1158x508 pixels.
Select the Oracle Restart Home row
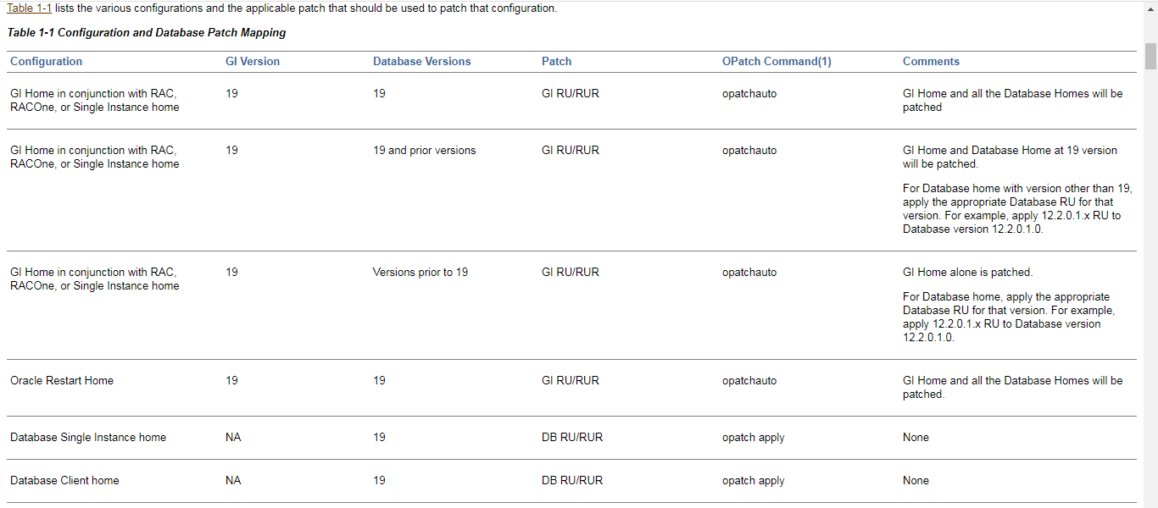click(x=62, y=380)
